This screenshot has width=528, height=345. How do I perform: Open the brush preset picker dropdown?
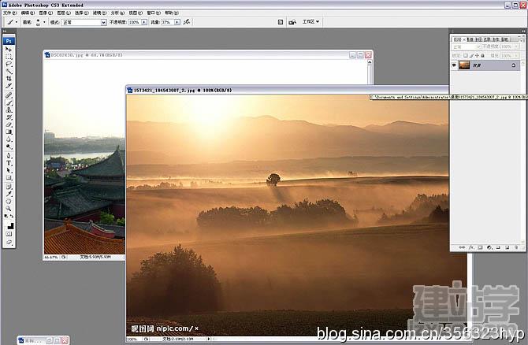(44, 22)
